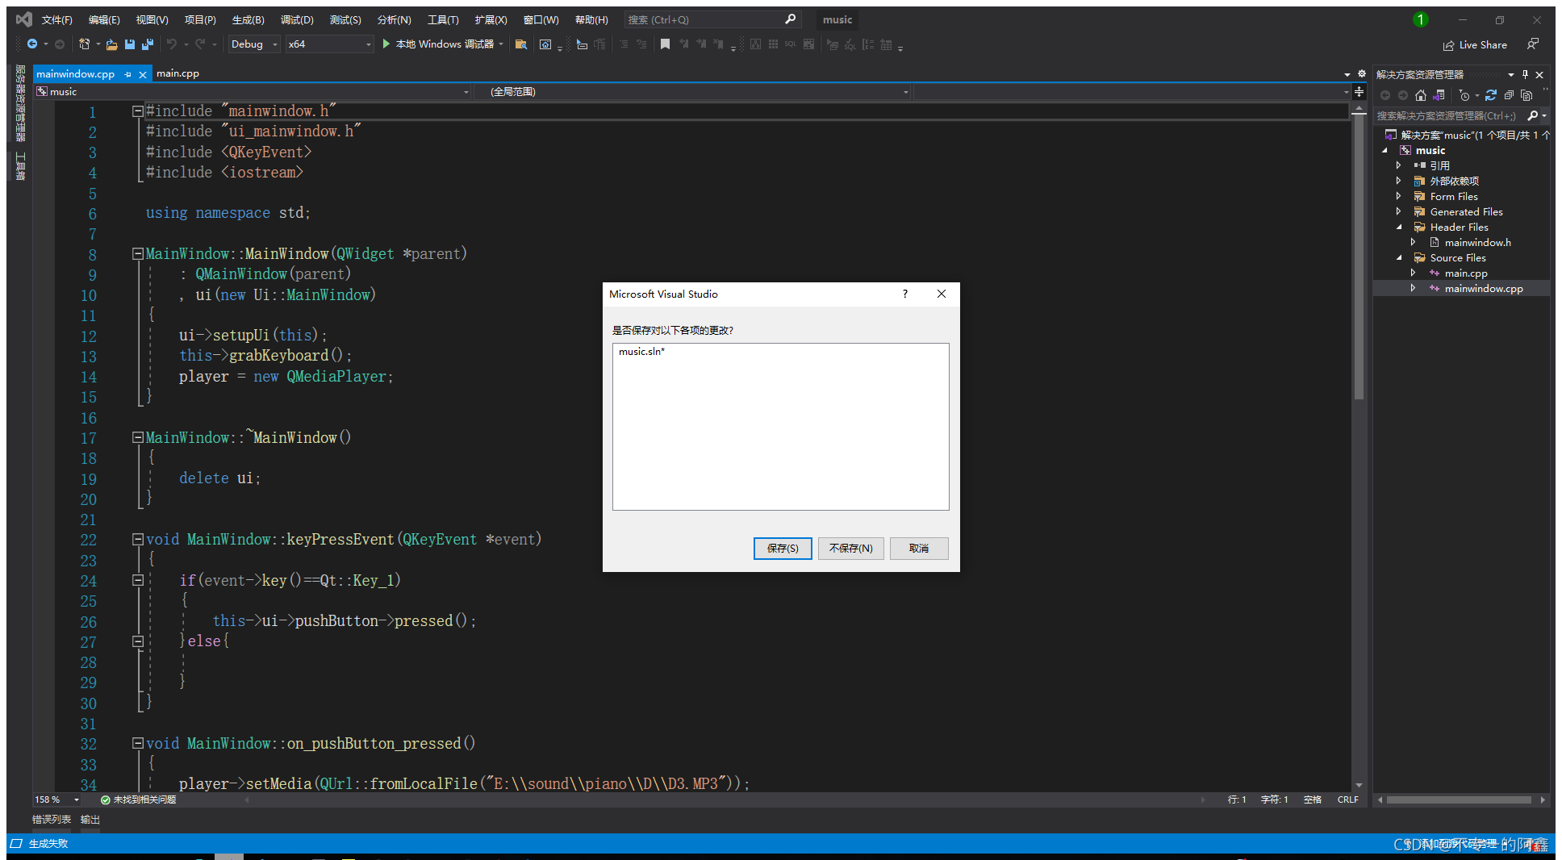
Task: Select music.sln* in the dialog list
Action: coord(641,352)
